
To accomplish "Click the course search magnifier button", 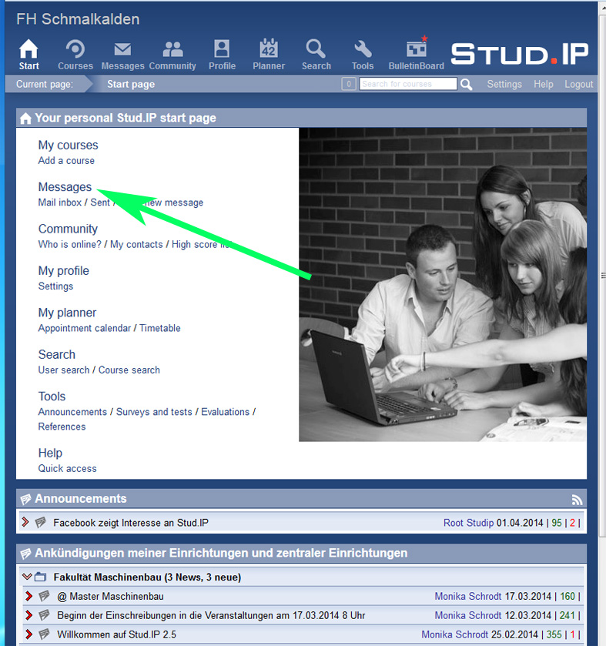I will click(467, 84).
